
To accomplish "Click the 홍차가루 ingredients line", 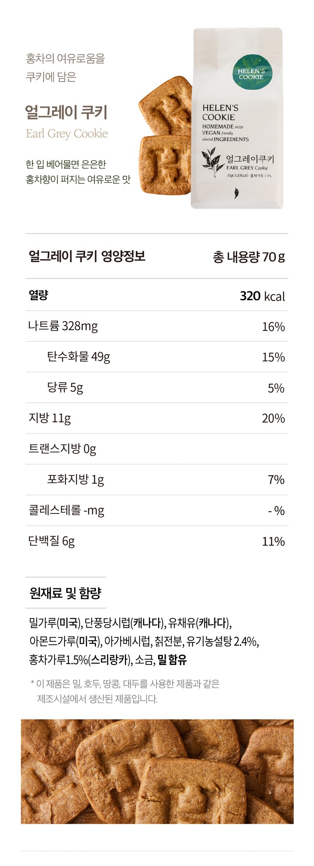I will tap(108, 659).
